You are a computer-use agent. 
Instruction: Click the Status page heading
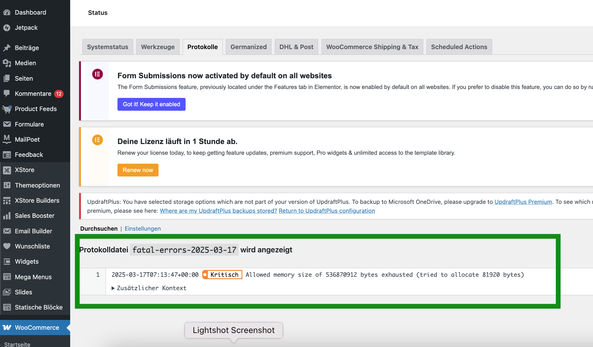98,13
